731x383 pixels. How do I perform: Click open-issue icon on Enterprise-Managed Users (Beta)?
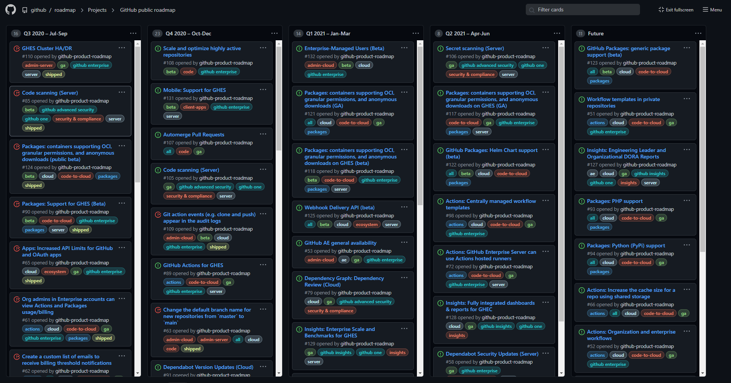pos(299,49)
